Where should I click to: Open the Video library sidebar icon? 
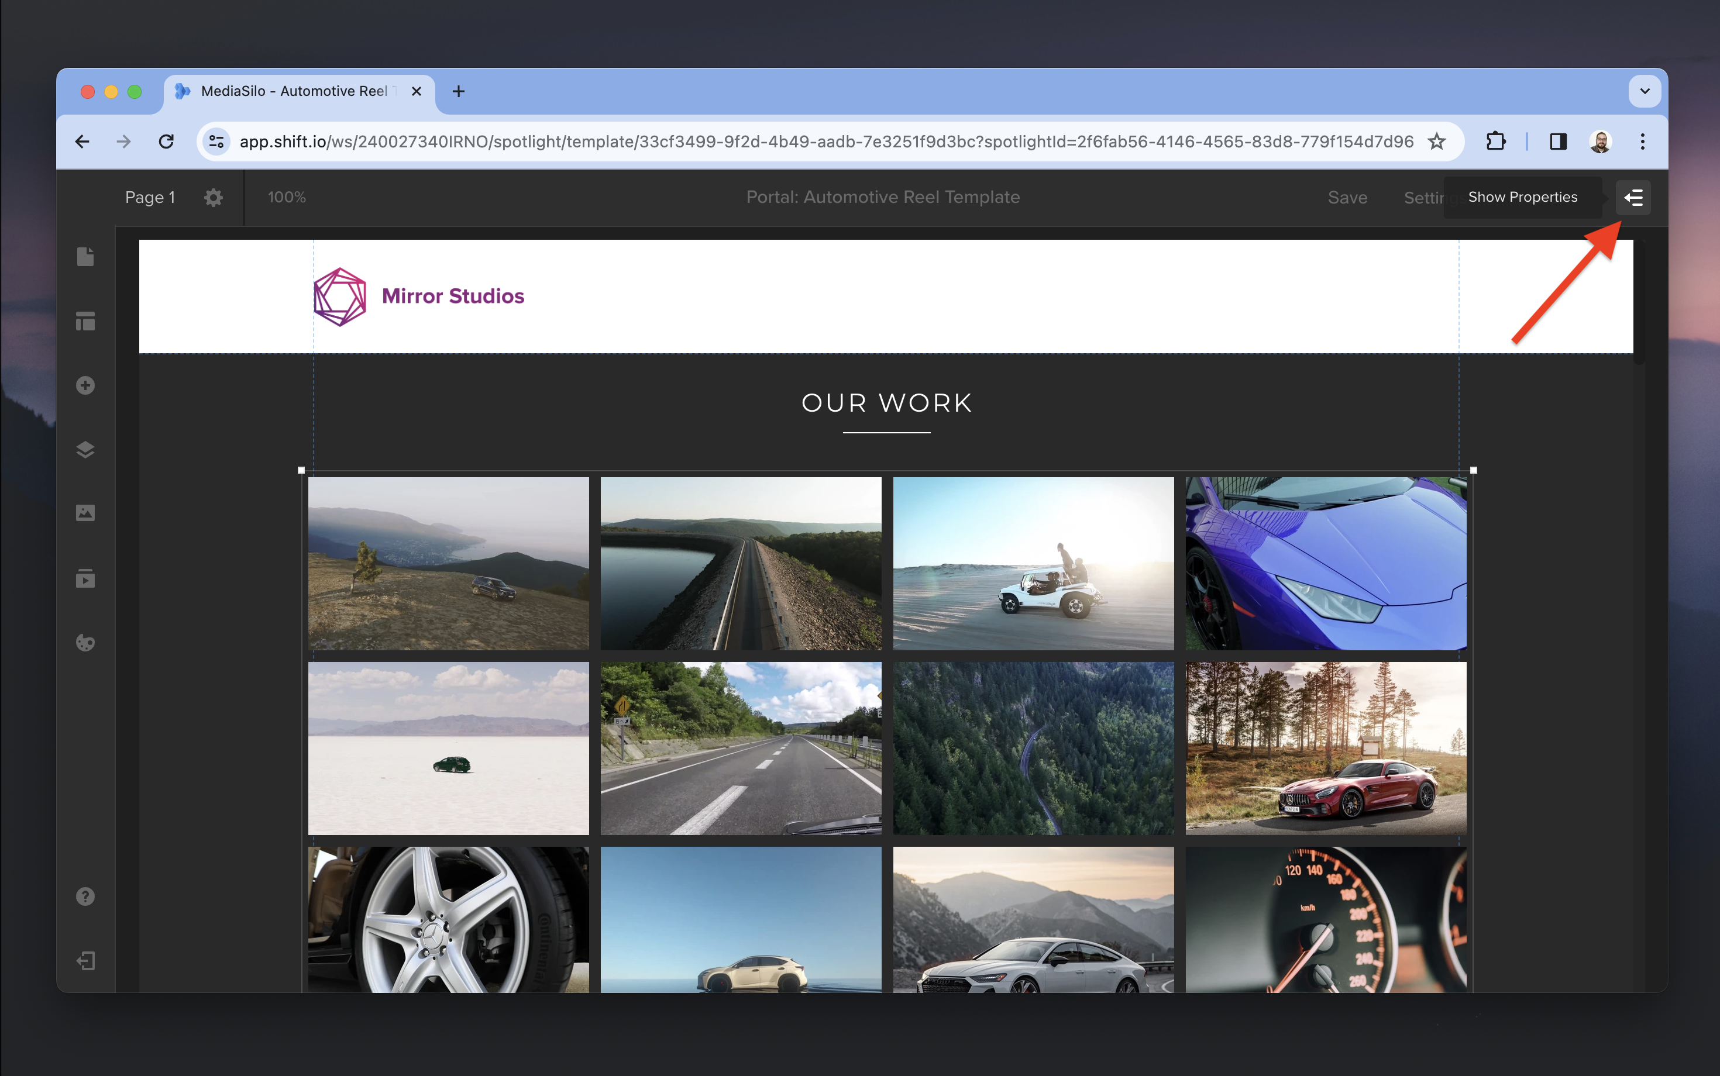point(85,578)
